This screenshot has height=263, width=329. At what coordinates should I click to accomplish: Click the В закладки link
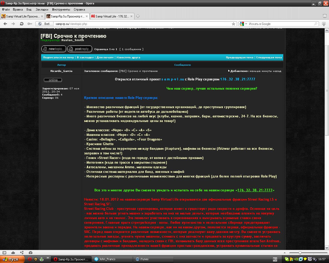(x=85, y=58)
